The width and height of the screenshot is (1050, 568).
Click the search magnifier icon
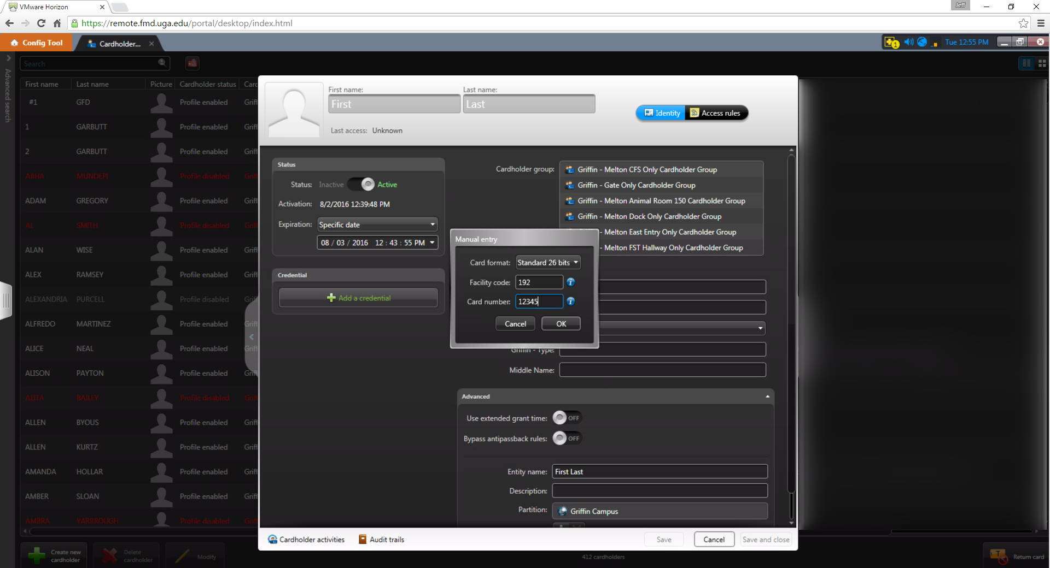click(162, 63)
